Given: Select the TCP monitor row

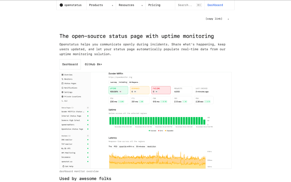Looking at the screenshot, I should 75,144.
